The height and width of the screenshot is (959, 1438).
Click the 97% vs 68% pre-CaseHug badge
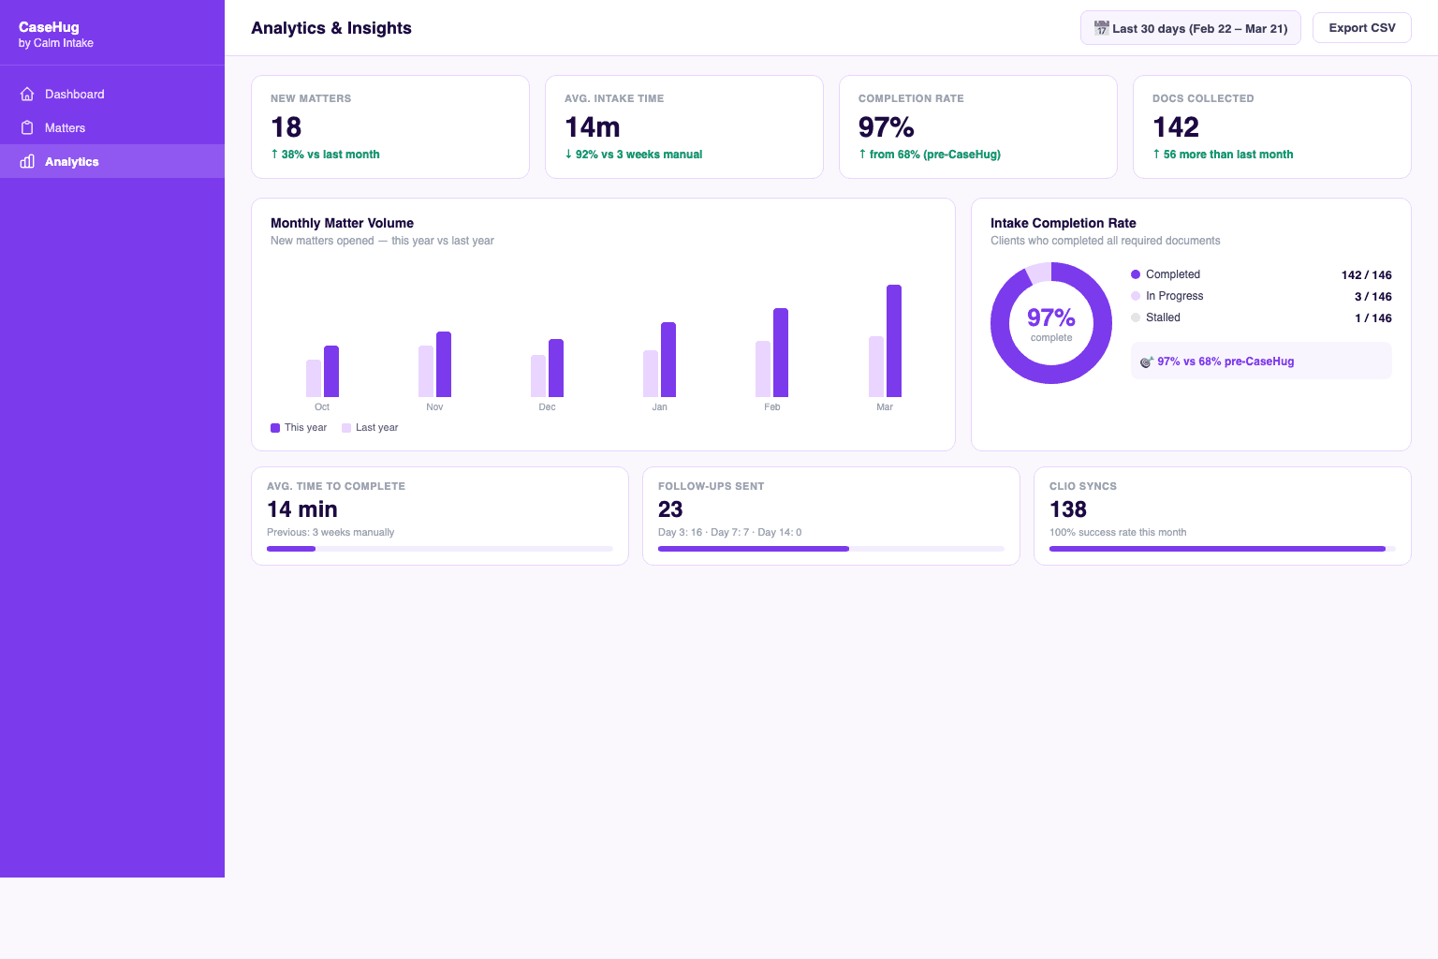[x=1261, y=361]
